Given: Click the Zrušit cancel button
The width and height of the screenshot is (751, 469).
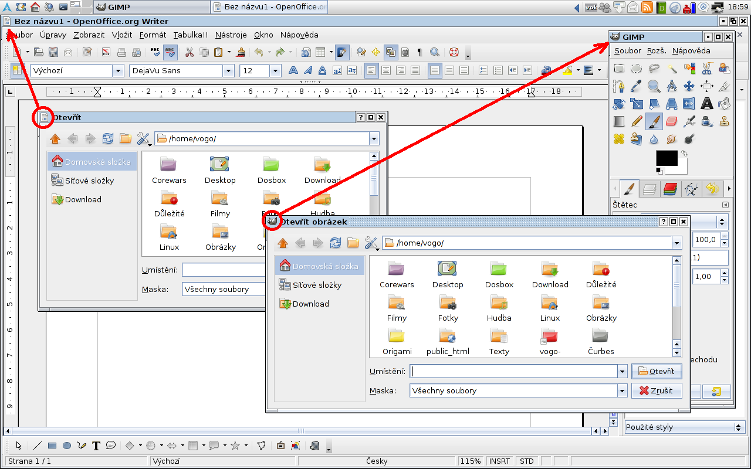Looking at the screenshot, I should [x=657, y=390].
